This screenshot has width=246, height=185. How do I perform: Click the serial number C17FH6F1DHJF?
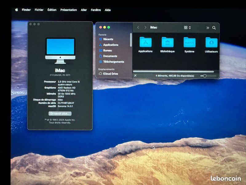66,103
